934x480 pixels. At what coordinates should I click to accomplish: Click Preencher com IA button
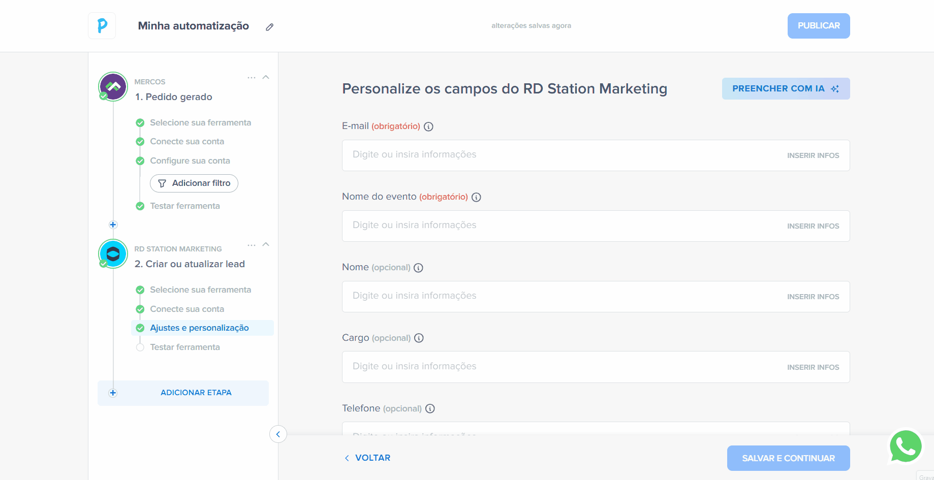(786, 88)
